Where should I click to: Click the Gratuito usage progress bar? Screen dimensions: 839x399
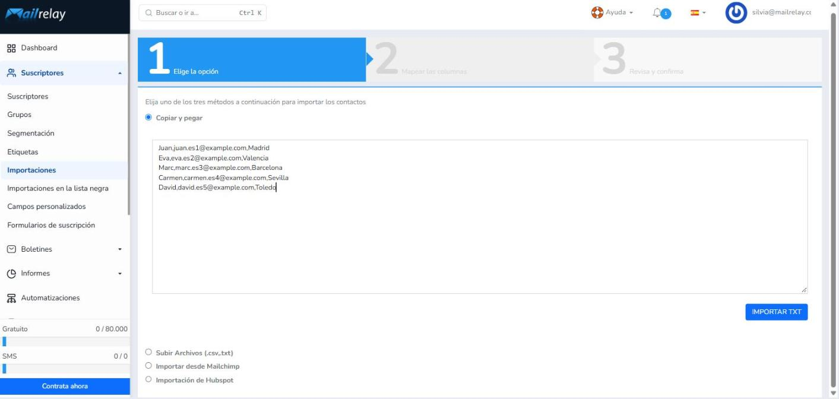[x=65, y=341]
